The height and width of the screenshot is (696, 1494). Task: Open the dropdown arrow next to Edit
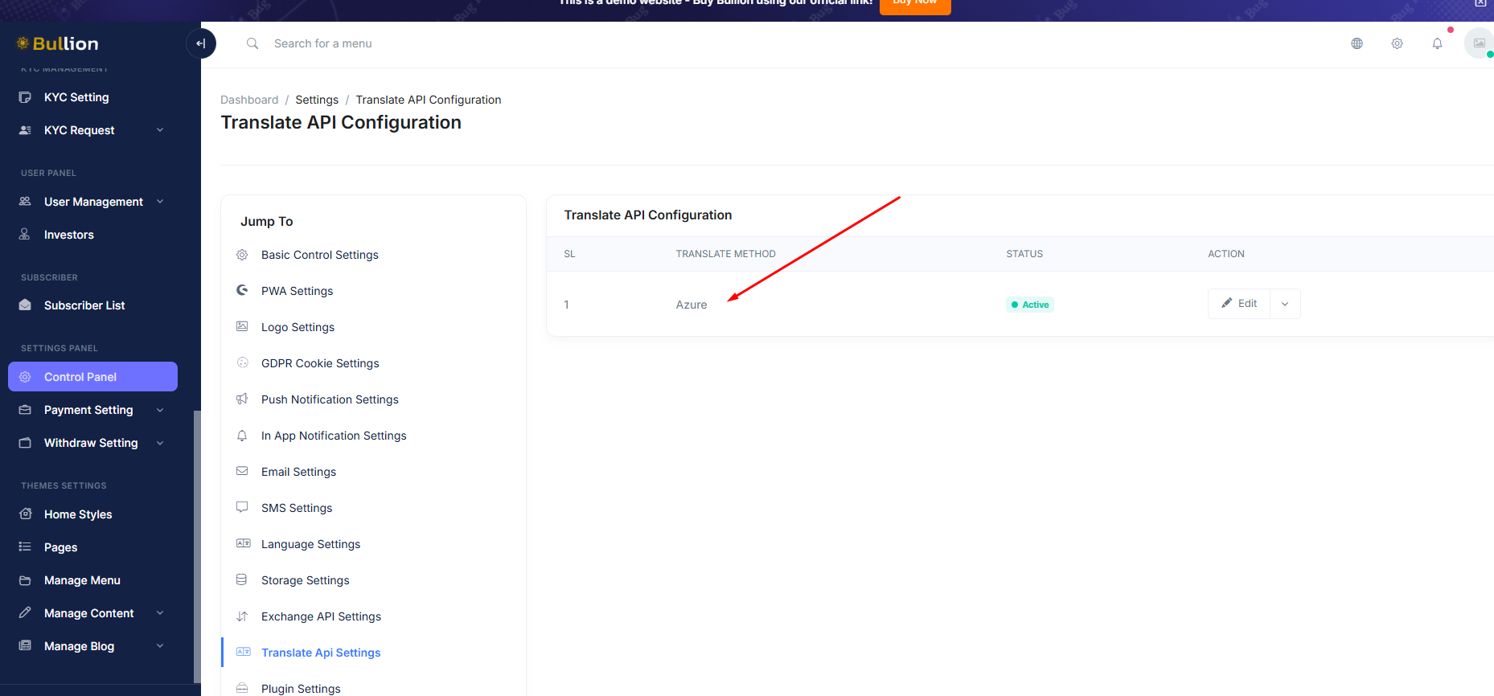1285,304
